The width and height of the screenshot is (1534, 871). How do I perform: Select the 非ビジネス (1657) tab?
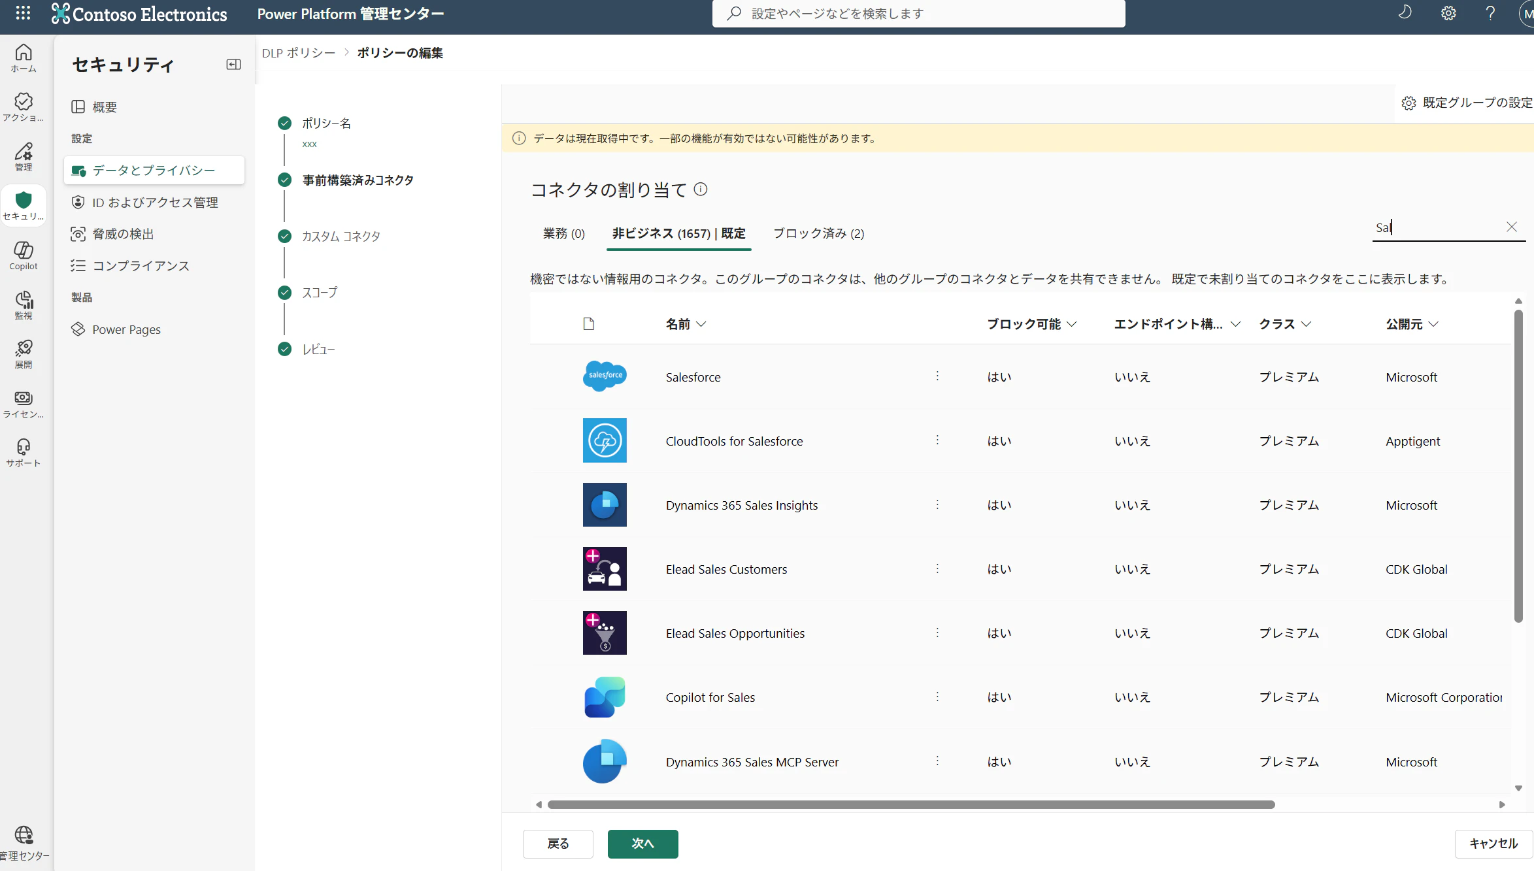(678, 233)
